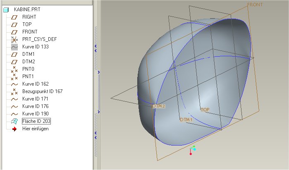Select DTM1 in the model tree
The height and width of the screenshot is (170, 289).
pyautogui.click(x=29, y=54)
